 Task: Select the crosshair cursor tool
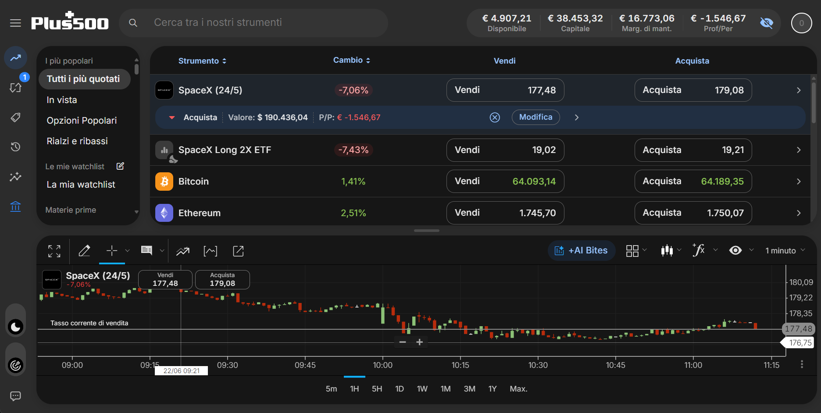112,251
